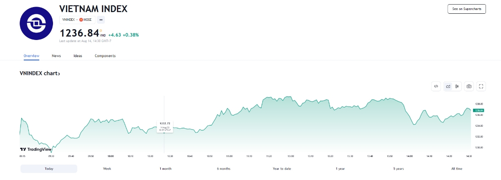Click the 1236.84 price label on axis
This screenshot has height=180, width=501.
coord(479,110)
